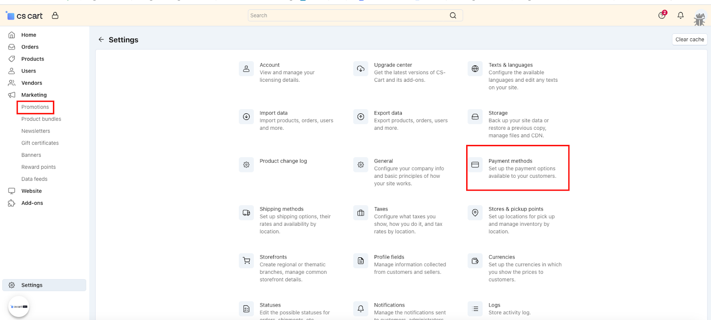Screen dimensions: 711x320
Task: Open the Stores & pickup points pin icon
Action: click(x=475, y=213)
